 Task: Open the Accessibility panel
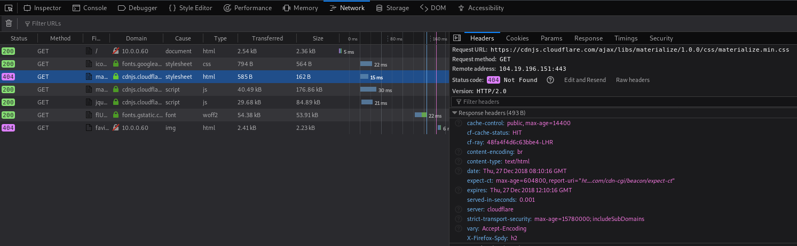481,8
